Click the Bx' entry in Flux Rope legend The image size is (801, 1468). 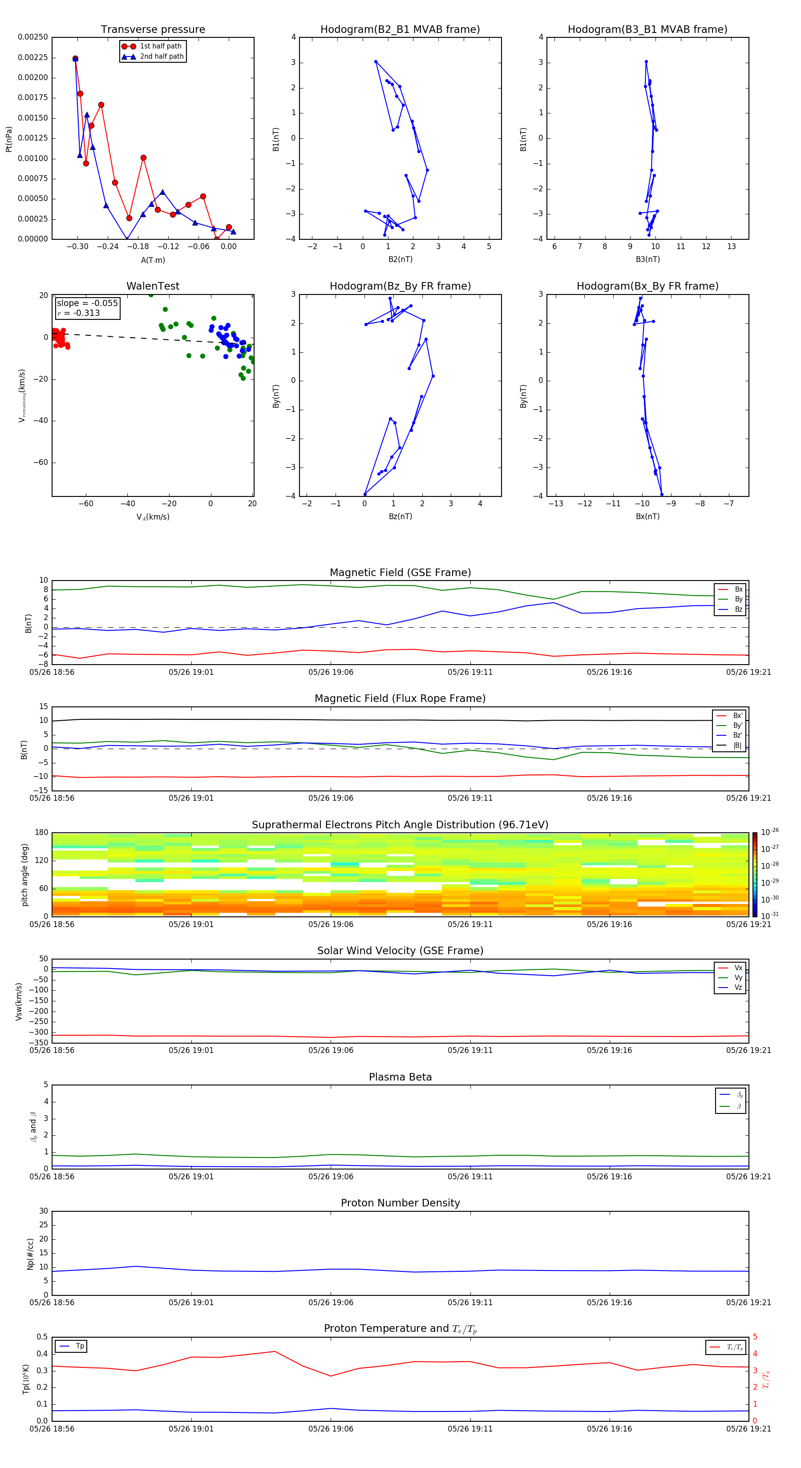coord(730,716)
